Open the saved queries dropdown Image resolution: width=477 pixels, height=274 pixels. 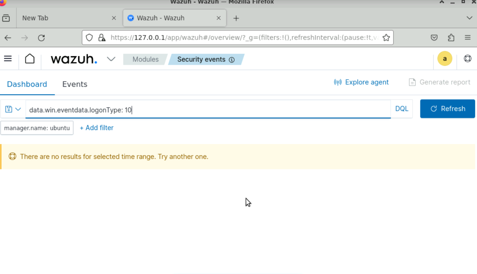click(13, 109)
